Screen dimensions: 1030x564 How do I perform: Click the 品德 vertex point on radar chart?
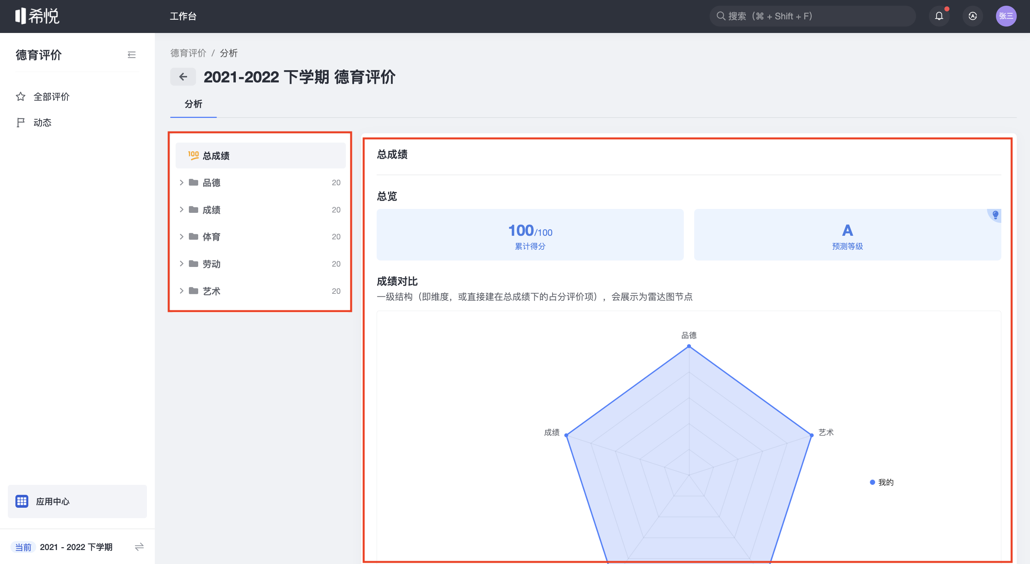(x=688, y=346)
